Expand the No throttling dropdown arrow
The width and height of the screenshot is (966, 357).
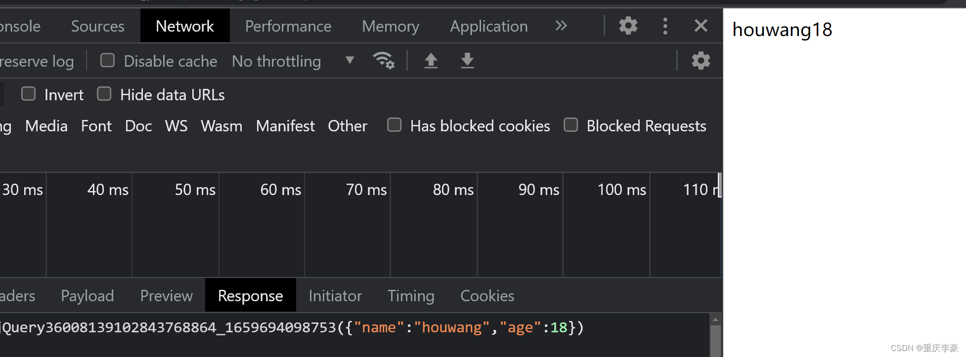[x=350, y=60]
